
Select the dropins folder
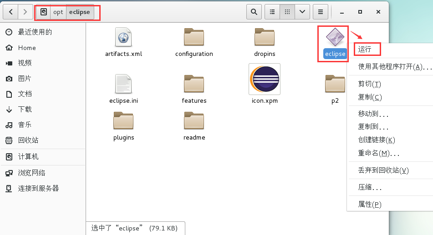[265, 37]
